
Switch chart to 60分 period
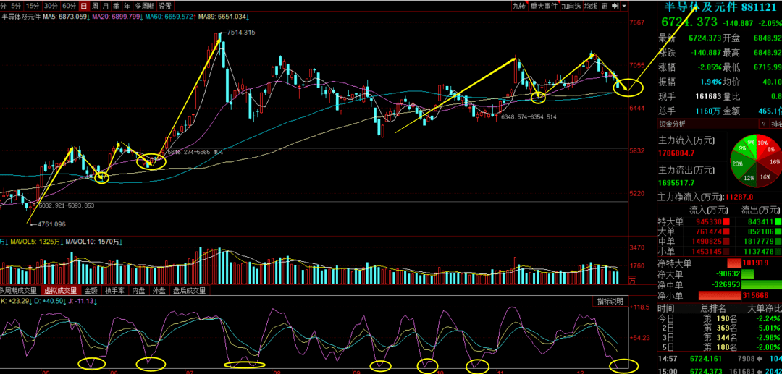point(69,5)
